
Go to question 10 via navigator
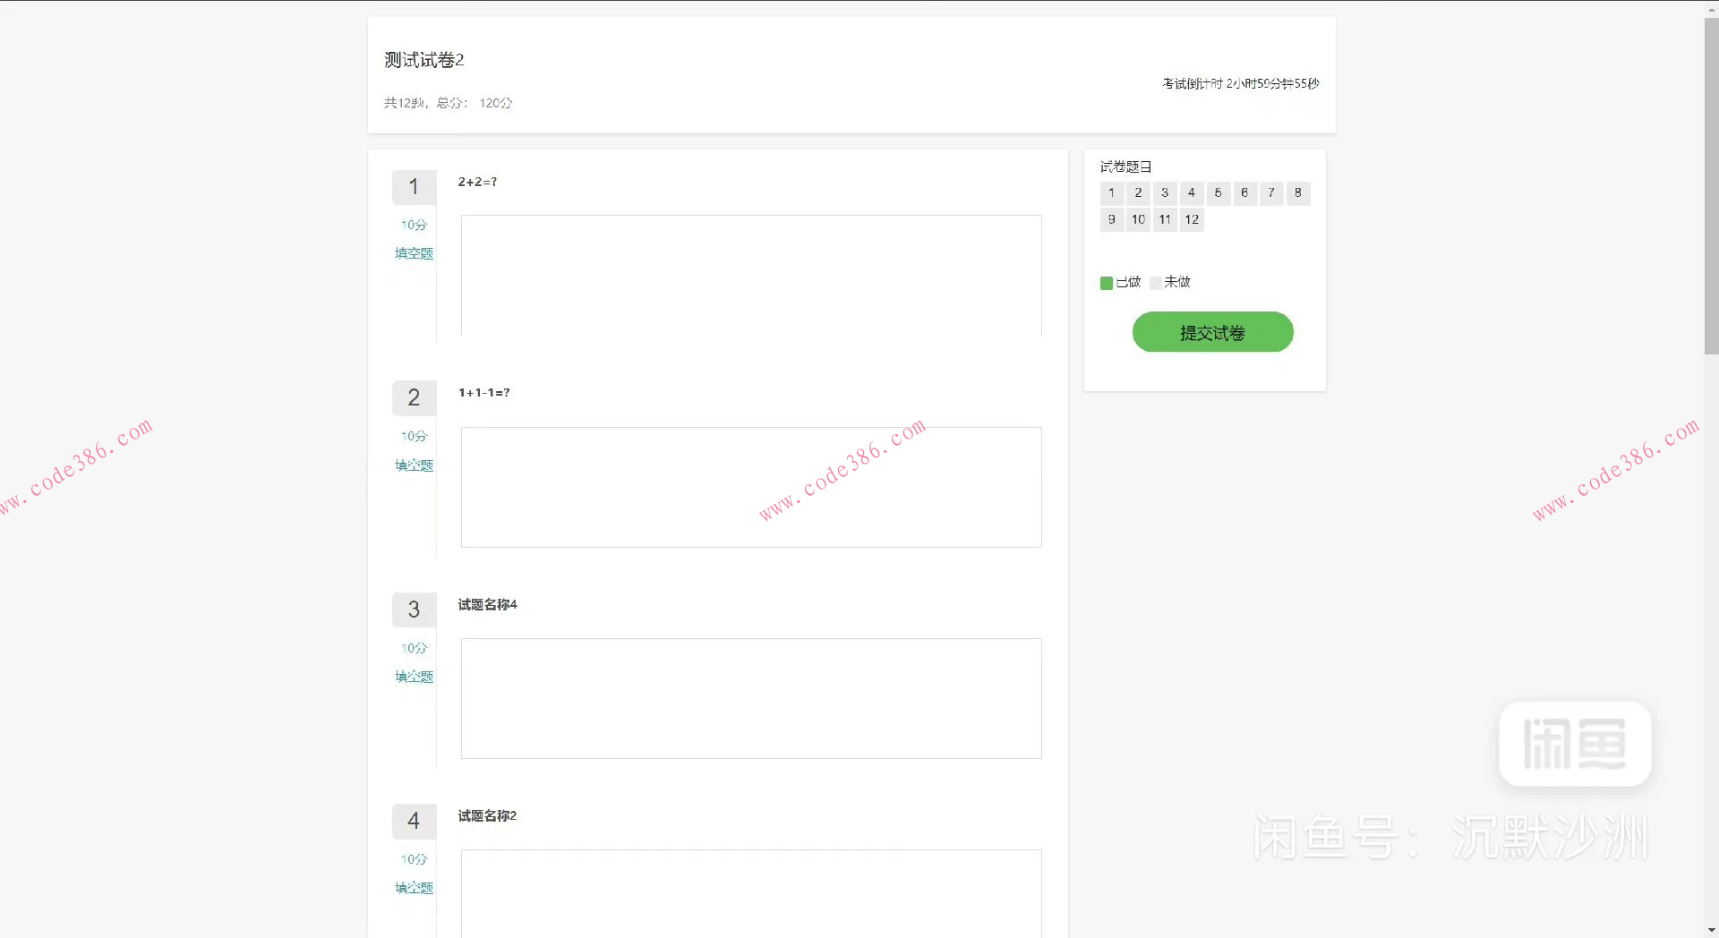point(1137,219)
